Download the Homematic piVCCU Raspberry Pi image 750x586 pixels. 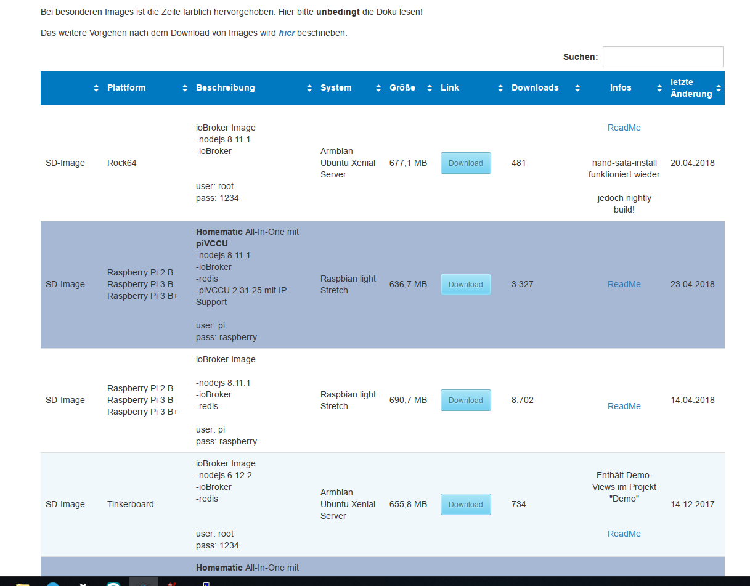click(x=466, y=285)
